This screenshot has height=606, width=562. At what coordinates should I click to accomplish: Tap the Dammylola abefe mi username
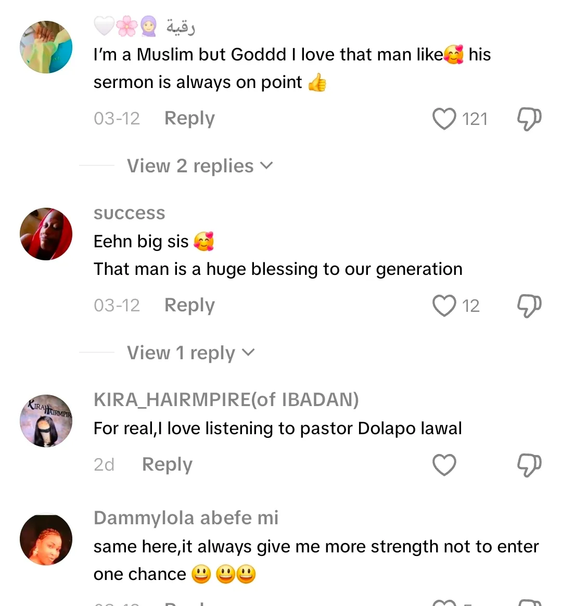(x=186, y=518)
